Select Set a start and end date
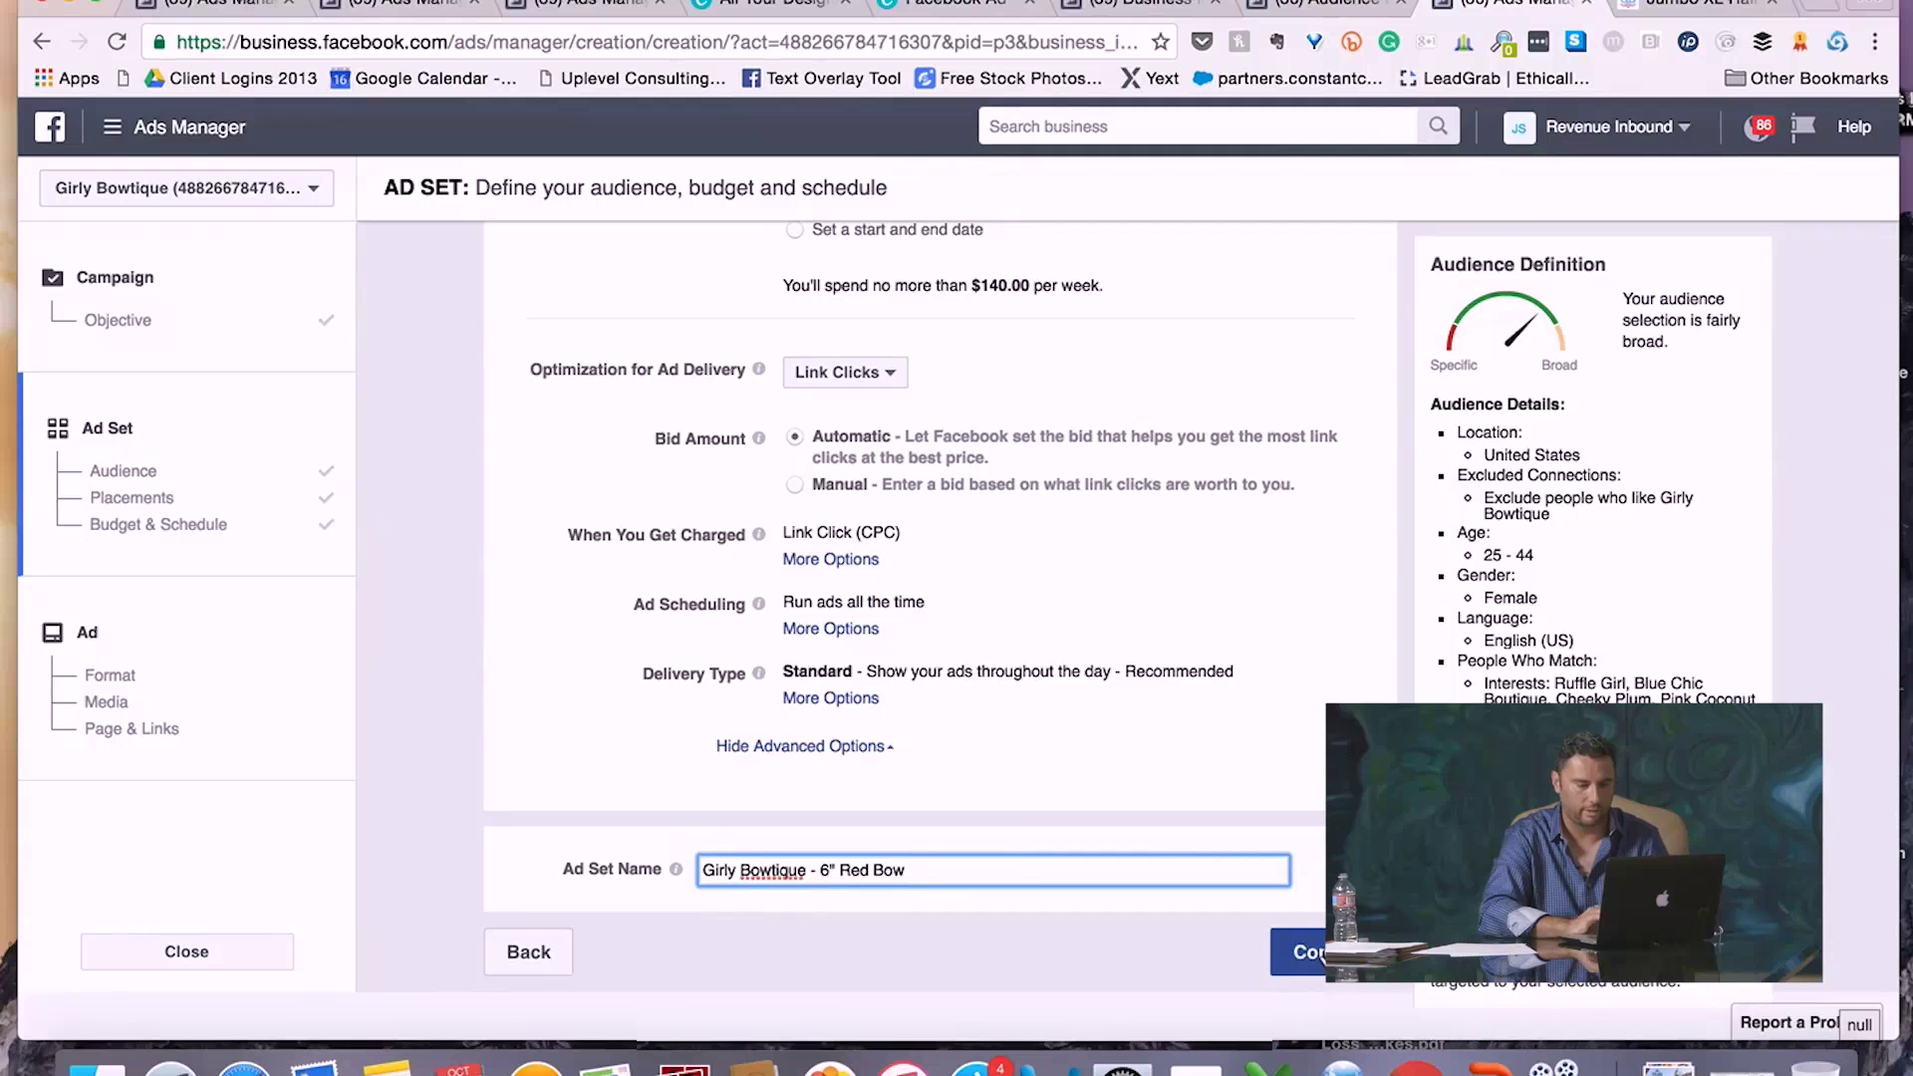 click(794, 230)
